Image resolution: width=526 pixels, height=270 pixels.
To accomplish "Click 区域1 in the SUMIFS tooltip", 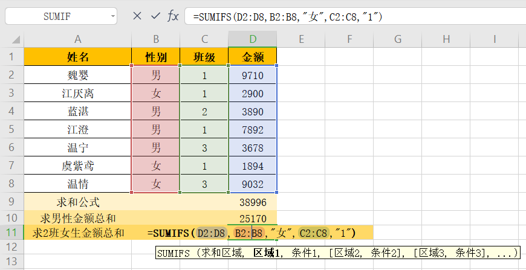I will (x=267, y=253).
